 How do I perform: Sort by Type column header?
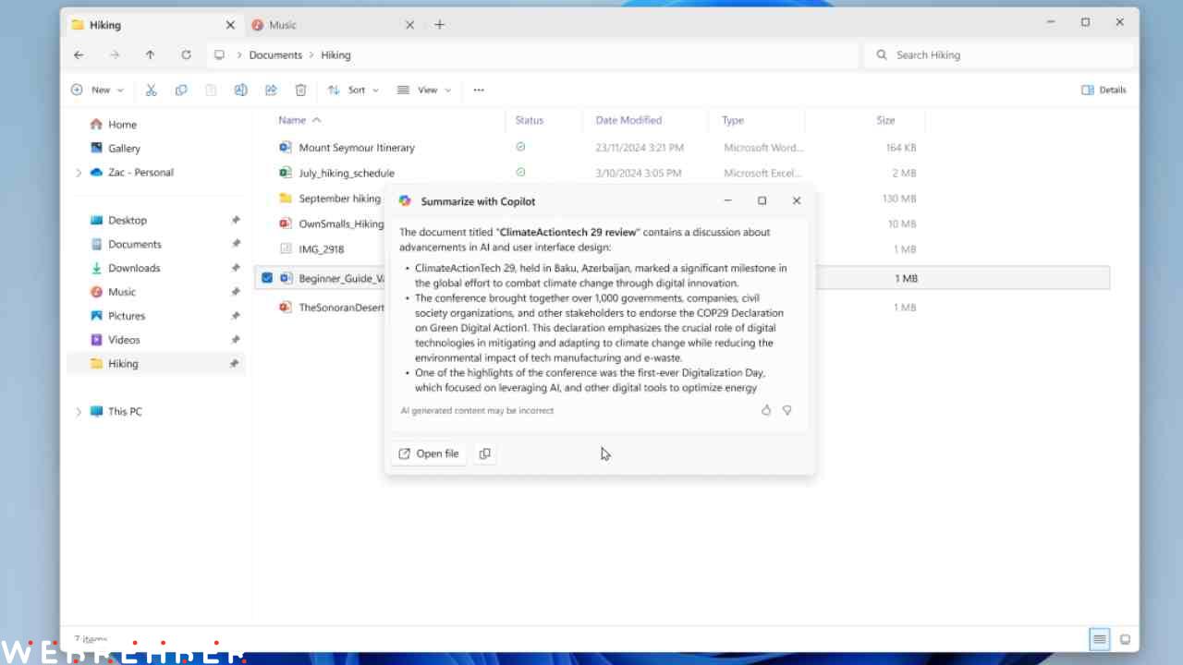[733, 120]
